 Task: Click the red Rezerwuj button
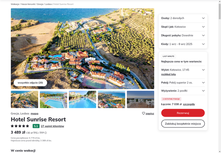click(x=183, y=113)
